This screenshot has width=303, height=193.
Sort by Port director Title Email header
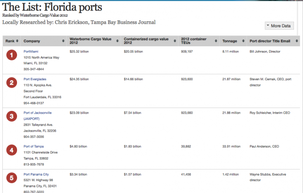(x=273, y=41)
